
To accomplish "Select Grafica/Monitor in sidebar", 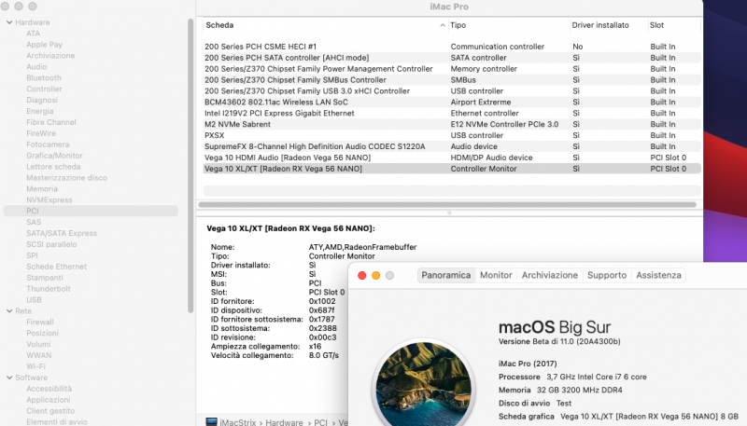I will pyautogui.click(x=54, y=156).
